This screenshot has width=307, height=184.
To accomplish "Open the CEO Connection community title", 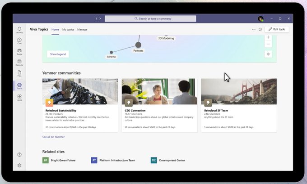I will click(x=135, y=110).
